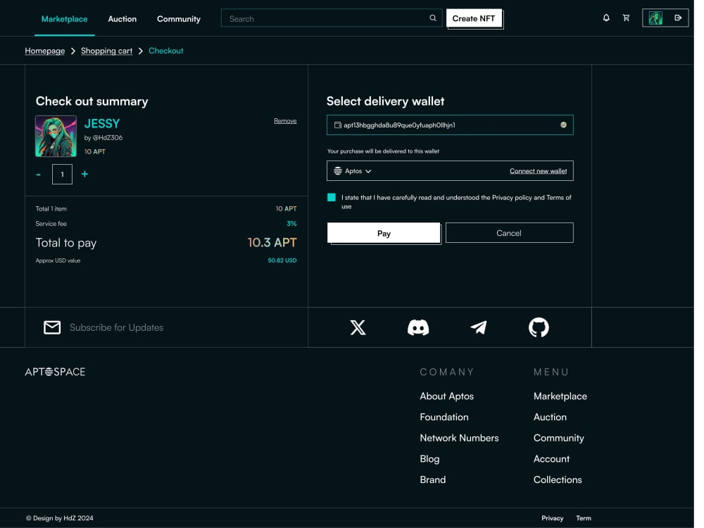Switch to the Auction tab
Viewport: 704px width, 528px height.
coord(122,19)
